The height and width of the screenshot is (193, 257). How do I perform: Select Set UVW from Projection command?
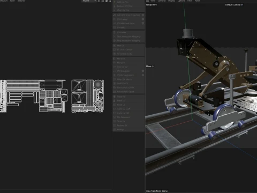(x=127, y=15)
